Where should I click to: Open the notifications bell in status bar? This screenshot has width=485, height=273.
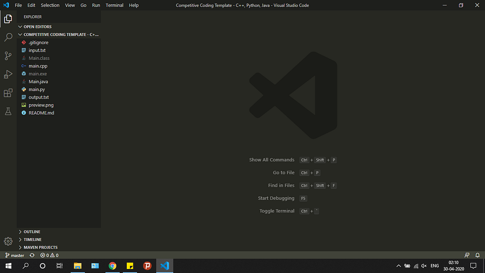tap(477, 255)
